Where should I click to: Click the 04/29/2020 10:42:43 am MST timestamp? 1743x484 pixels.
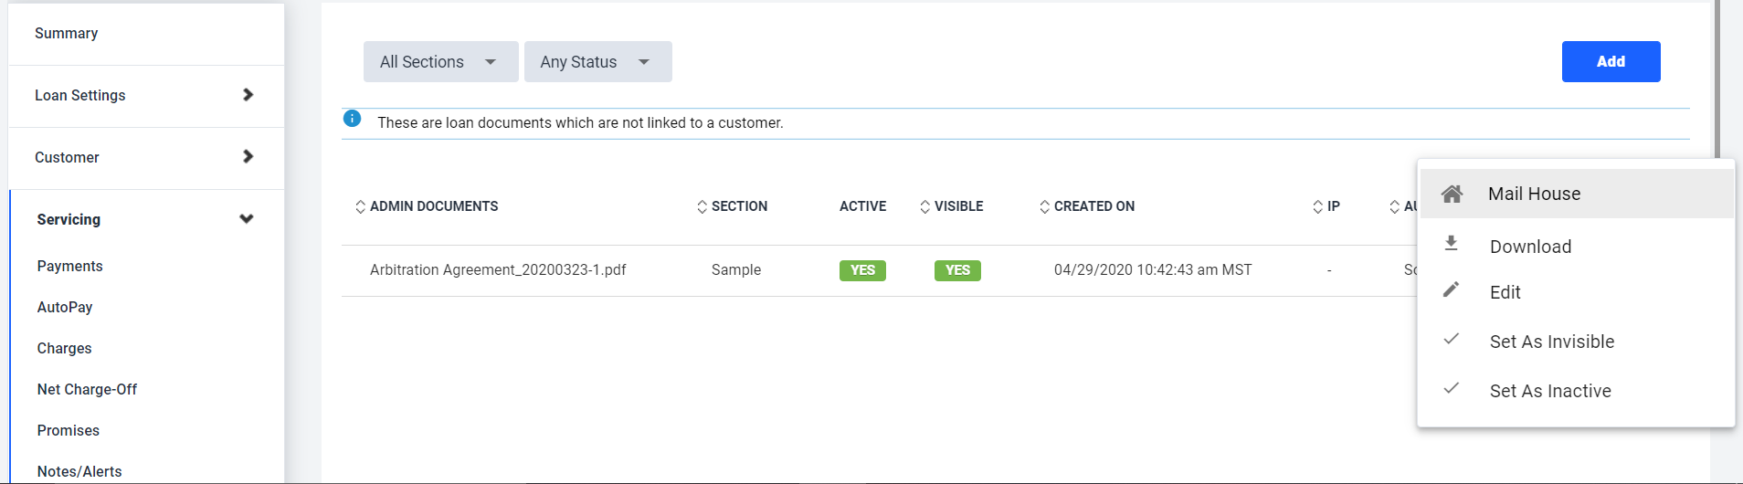[x=1153, y=269]
